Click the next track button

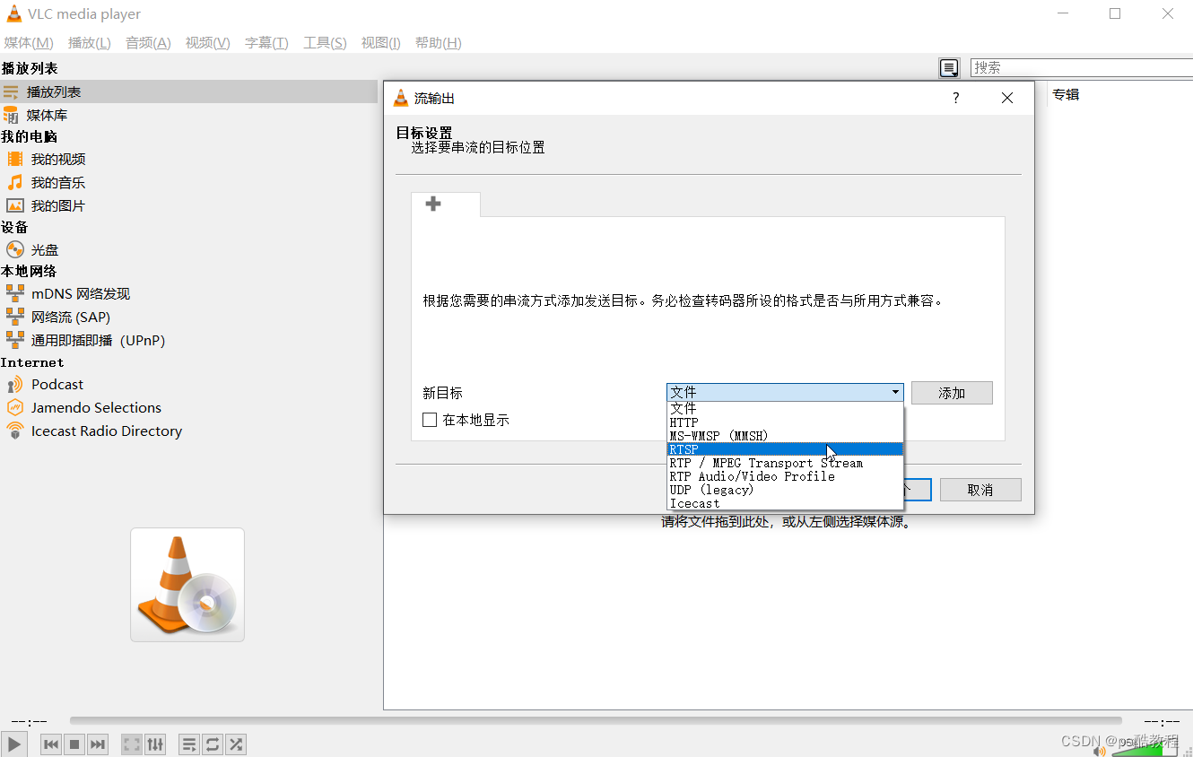(x=98, y=744)
